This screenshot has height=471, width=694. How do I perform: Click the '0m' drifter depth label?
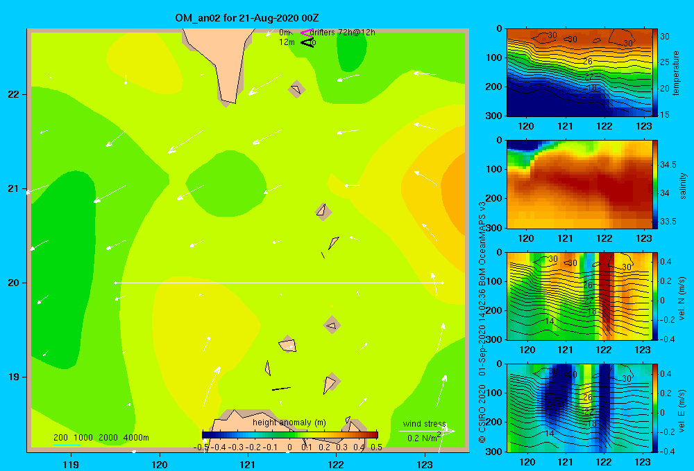click(284, 33)
